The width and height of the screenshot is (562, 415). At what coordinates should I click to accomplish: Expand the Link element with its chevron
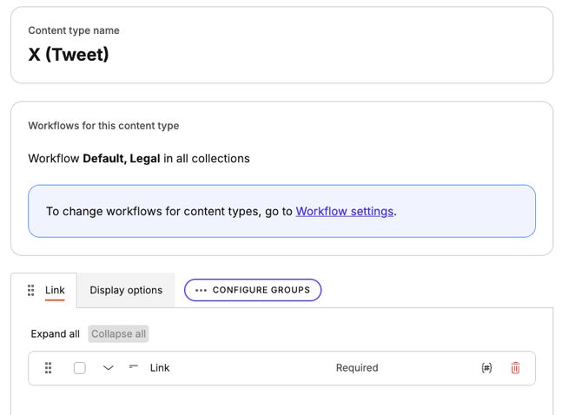[x=109, y=368]
